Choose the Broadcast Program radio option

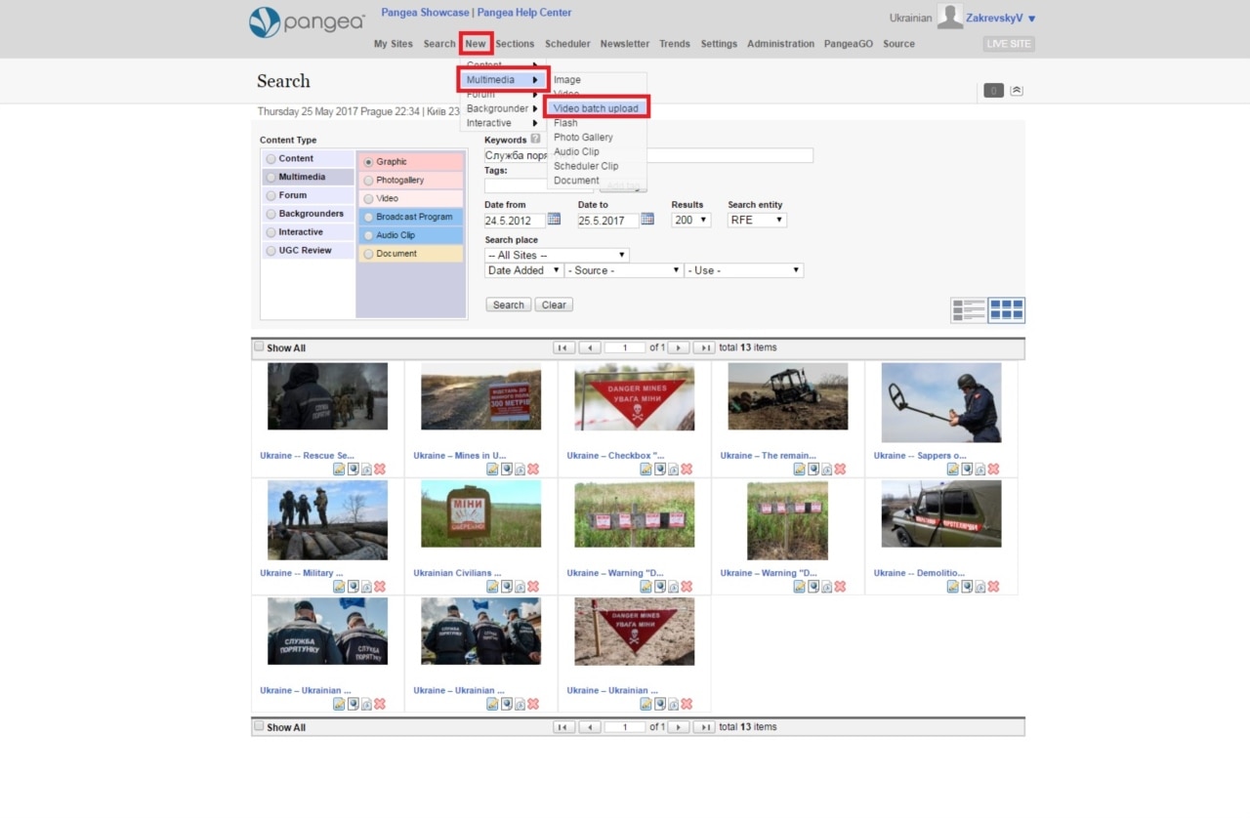point(368,217)
